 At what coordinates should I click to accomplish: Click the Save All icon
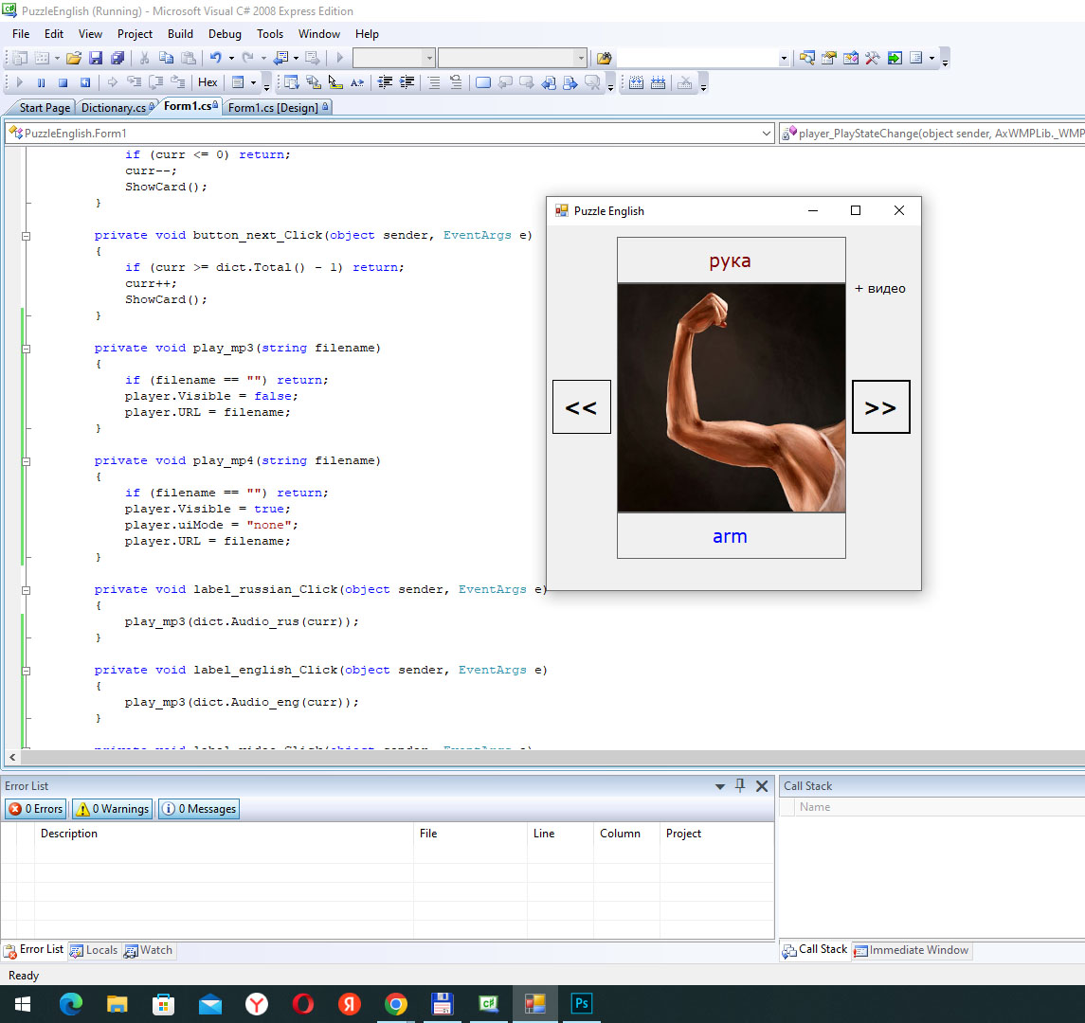coord(118,58)
